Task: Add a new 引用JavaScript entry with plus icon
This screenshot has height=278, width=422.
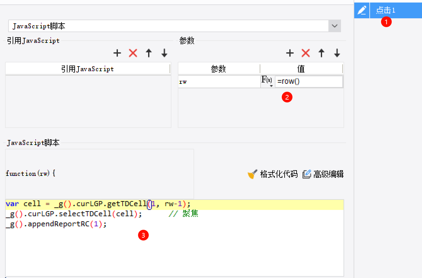Action: [117, 53]
